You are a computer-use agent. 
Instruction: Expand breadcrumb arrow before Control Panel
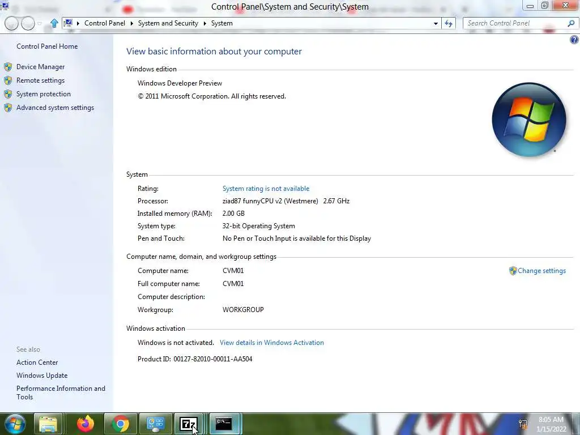tap(78, 23)
